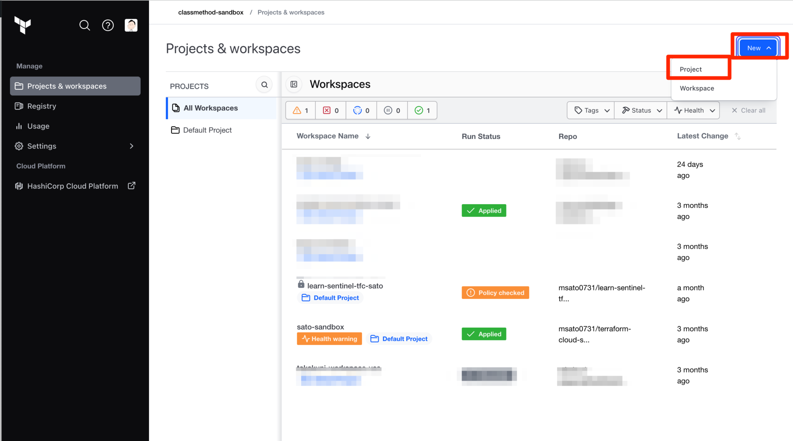The height and width of the screenshot is (441, 793).
Task: Click the help question mark icon
Action: 108,25
